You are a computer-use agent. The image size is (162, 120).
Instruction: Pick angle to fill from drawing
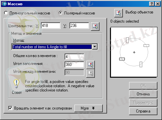click(91, 65)
